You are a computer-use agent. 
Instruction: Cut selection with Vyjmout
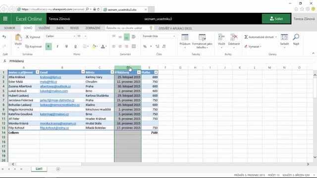33,37
